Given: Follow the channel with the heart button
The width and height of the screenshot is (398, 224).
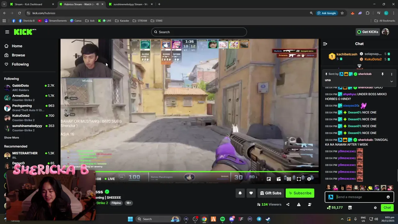Looking at the screenshot, I should tap(251, 193).
